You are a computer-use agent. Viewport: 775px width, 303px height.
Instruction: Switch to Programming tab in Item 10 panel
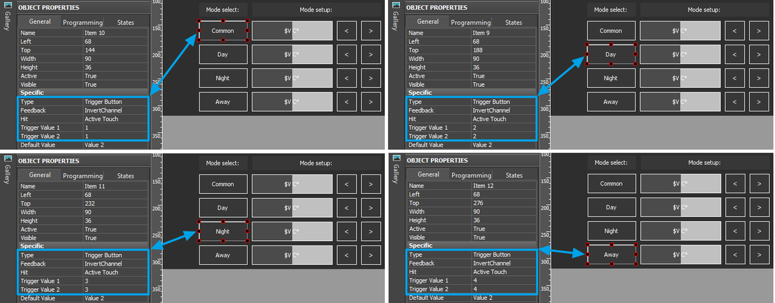point(83,23)
